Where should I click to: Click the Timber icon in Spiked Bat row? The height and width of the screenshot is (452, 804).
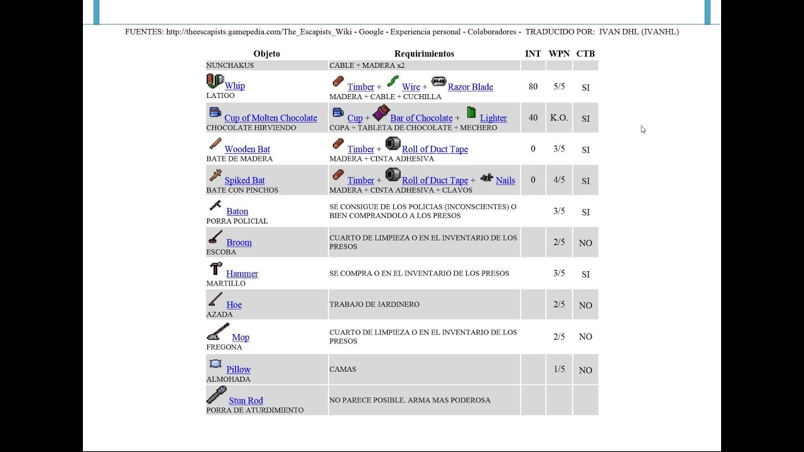click(x=338, y=175)
